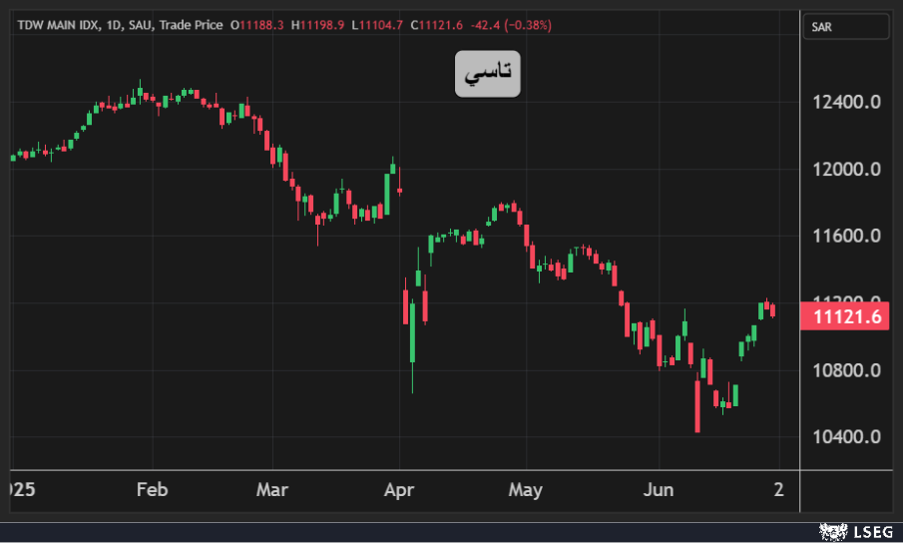
Task: Select the 12400.0 price axis label
Action: pyautogui.click(x=846, y=102)
